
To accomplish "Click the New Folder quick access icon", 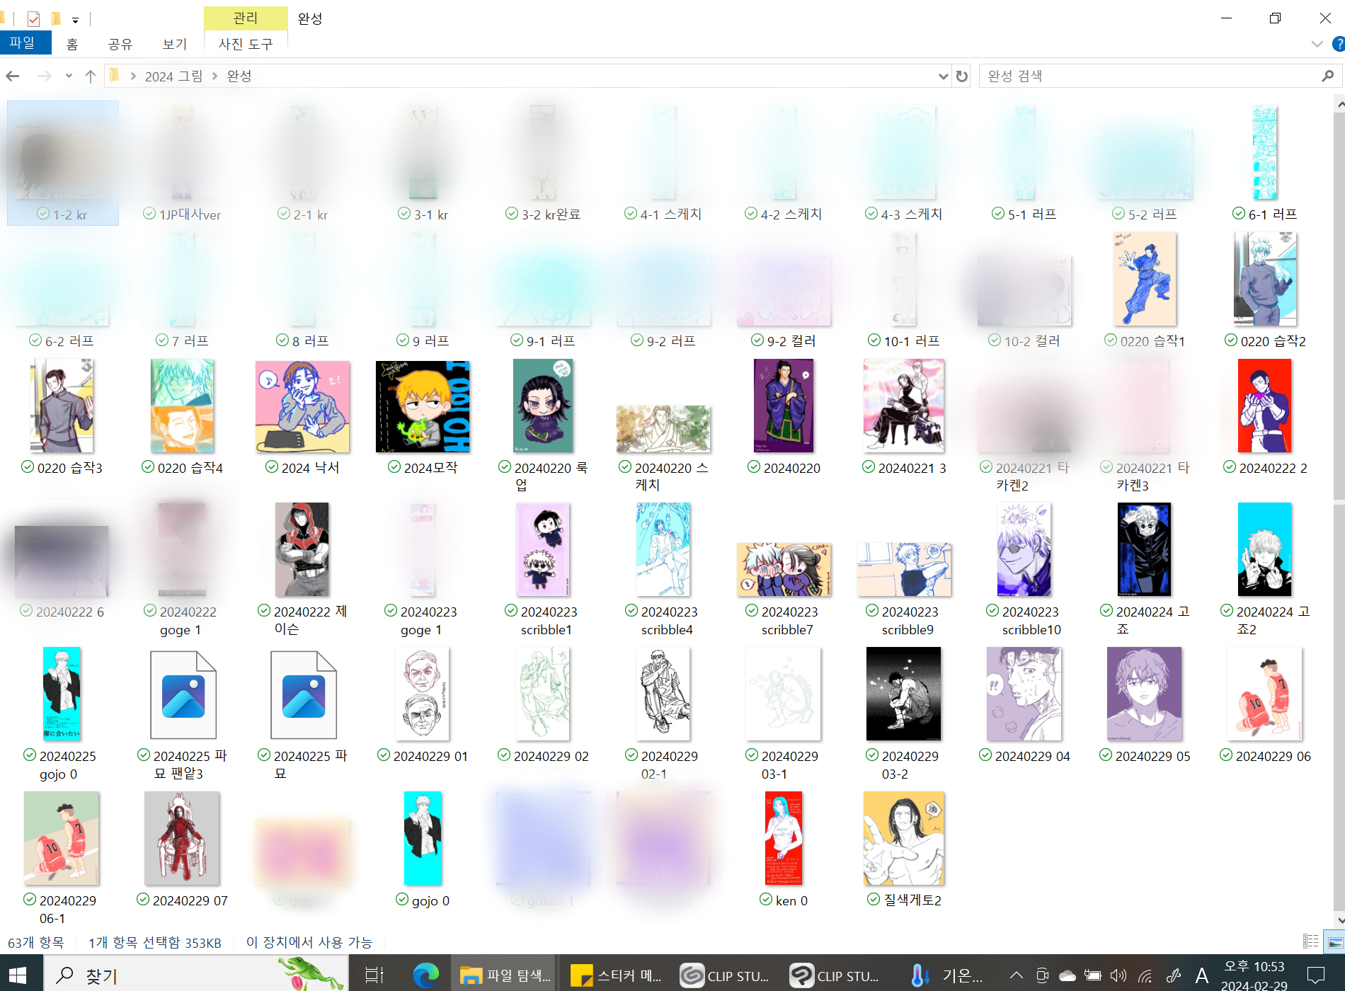I will click(x=56, y=18).
